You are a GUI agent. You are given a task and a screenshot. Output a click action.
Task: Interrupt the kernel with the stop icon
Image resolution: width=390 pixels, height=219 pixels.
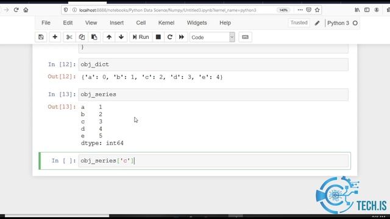point(158,37)
